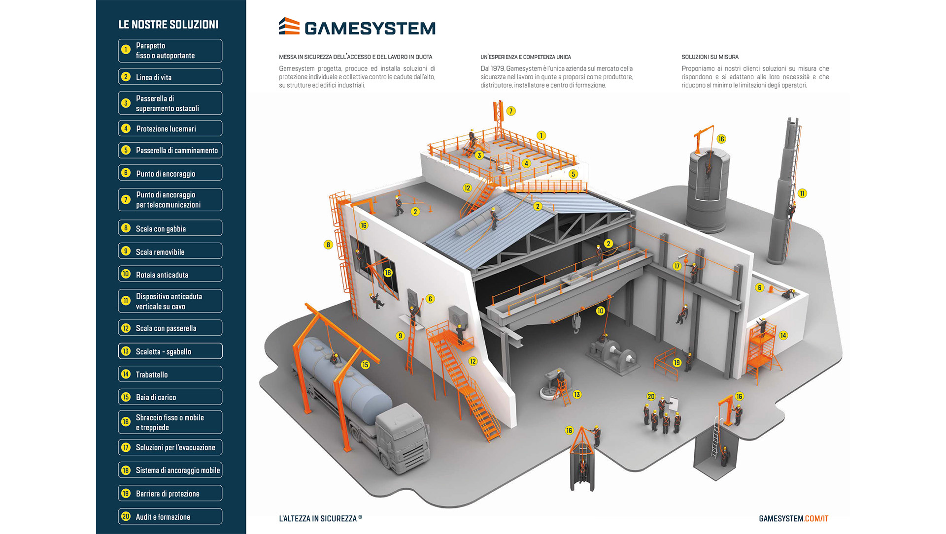Click marker 10 on the crane rail
946x534 pixels.
600,311
